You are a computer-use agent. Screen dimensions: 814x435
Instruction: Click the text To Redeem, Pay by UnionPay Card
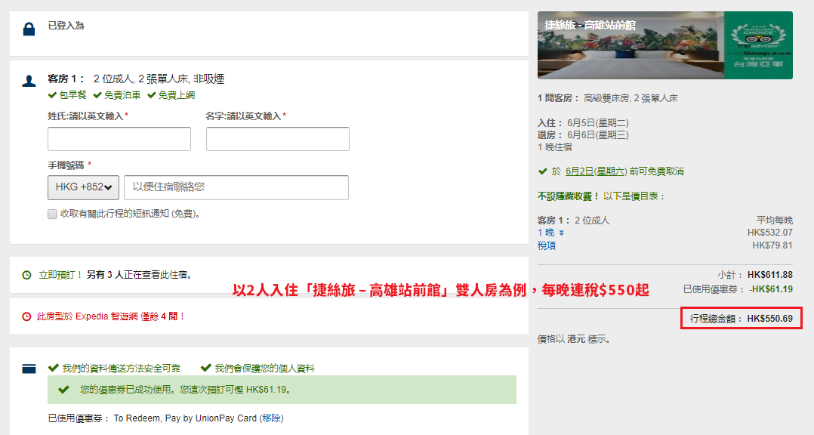pos(185,418)
